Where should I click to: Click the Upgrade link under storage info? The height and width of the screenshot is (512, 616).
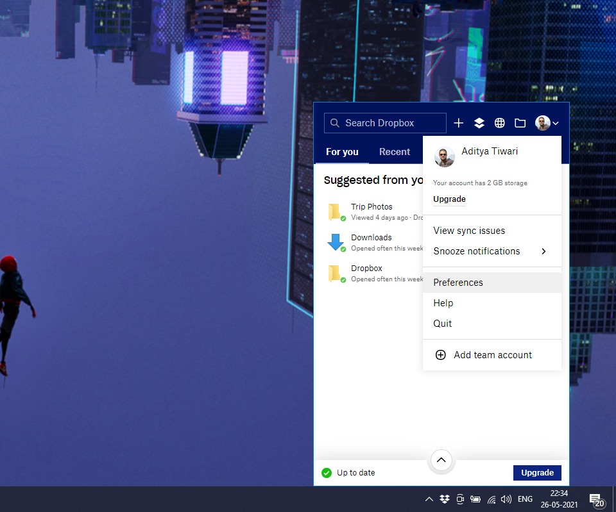tap(449, 199)
